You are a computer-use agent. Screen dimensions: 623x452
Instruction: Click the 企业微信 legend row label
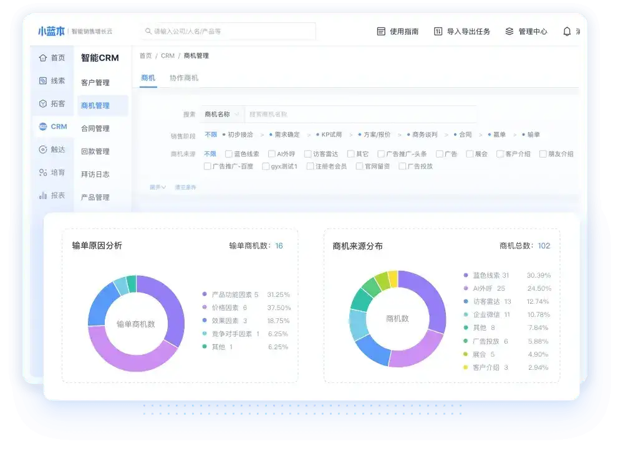coord(486,314)
